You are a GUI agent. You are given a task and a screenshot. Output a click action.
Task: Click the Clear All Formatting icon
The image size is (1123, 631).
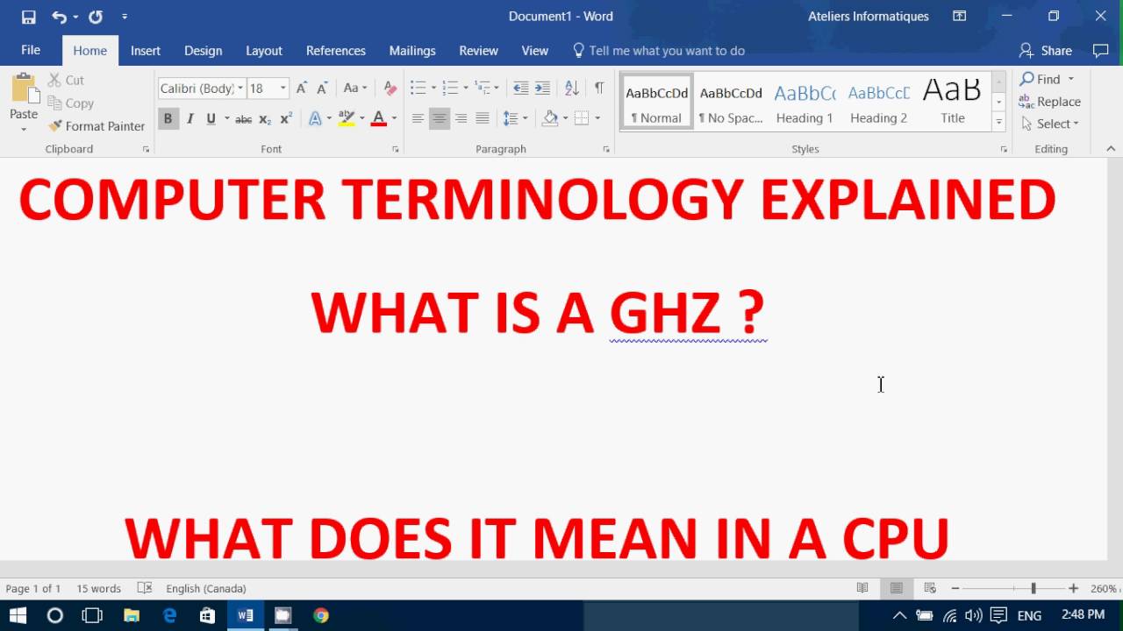(390, 87)
